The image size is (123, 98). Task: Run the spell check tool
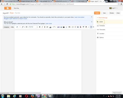coord(83,27)
